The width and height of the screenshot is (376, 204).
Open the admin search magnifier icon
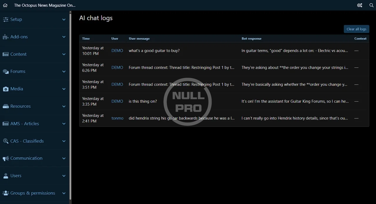(x=371, y=5)
